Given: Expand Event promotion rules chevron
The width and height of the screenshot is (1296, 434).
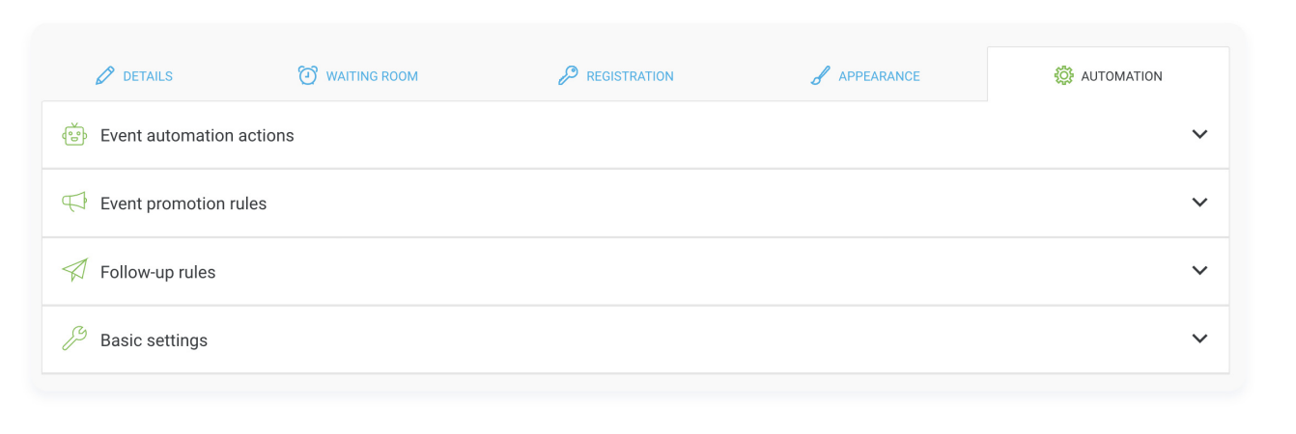Looking at the screenshot, I should coord(1199,203).
